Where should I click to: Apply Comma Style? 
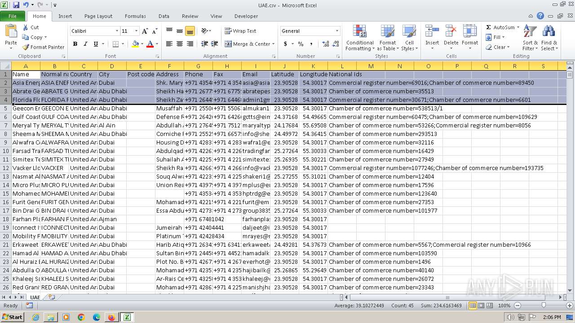pyautogui.click(x=311, y=44)
